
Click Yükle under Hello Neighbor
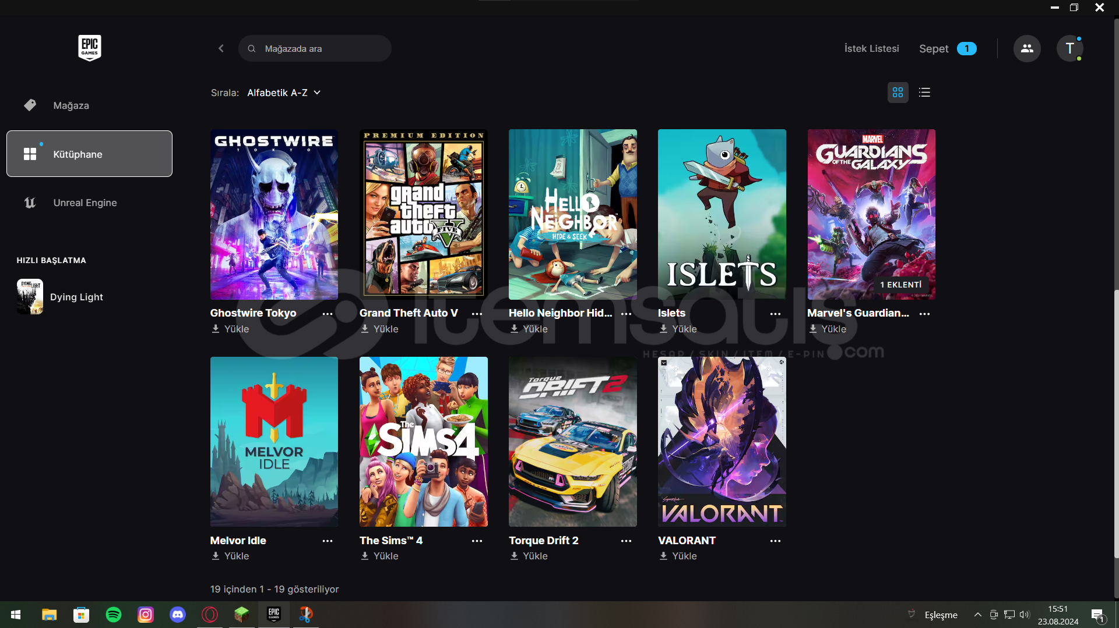pyautogui.click(x=529, y=329)
